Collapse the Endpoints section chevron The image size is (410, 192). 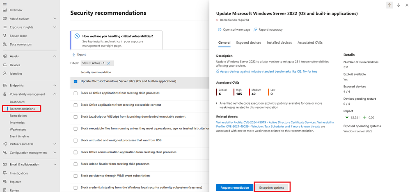point(55,85)
